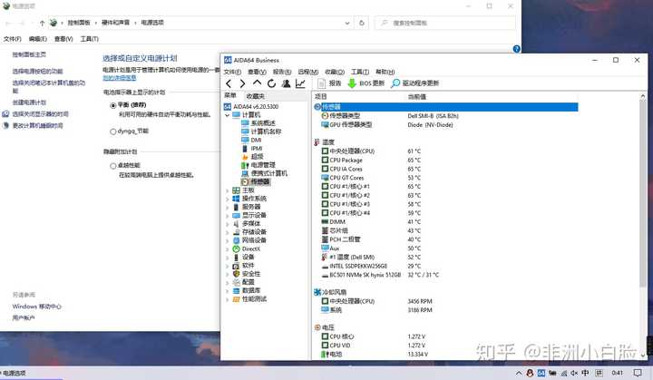This screenshot has width=653, height=380.
Task: Click 驱动程序更新 in AIDA64 toolbar
Action: [x=415, y=83]
